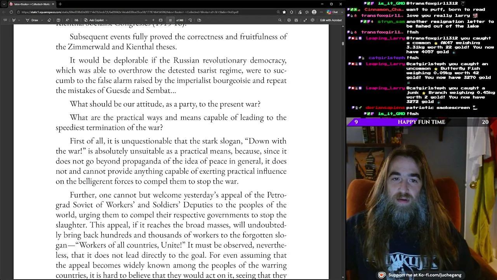Select the eraser tool
Image resolution: width=497 pixels, height=280 pixels.
click(49, 20)
